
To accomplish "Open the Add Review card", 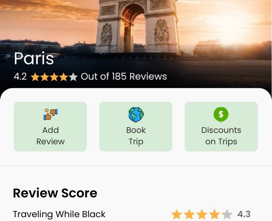I will coord(50,126).
